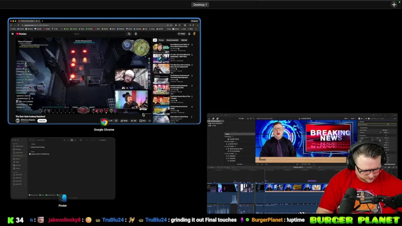Click Finder back arrow

pos(30,140)
